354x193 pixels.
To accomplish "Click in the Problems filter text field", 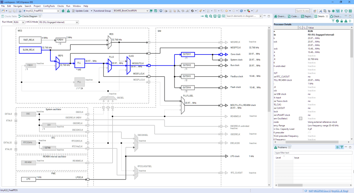I will tap(313, 152).
